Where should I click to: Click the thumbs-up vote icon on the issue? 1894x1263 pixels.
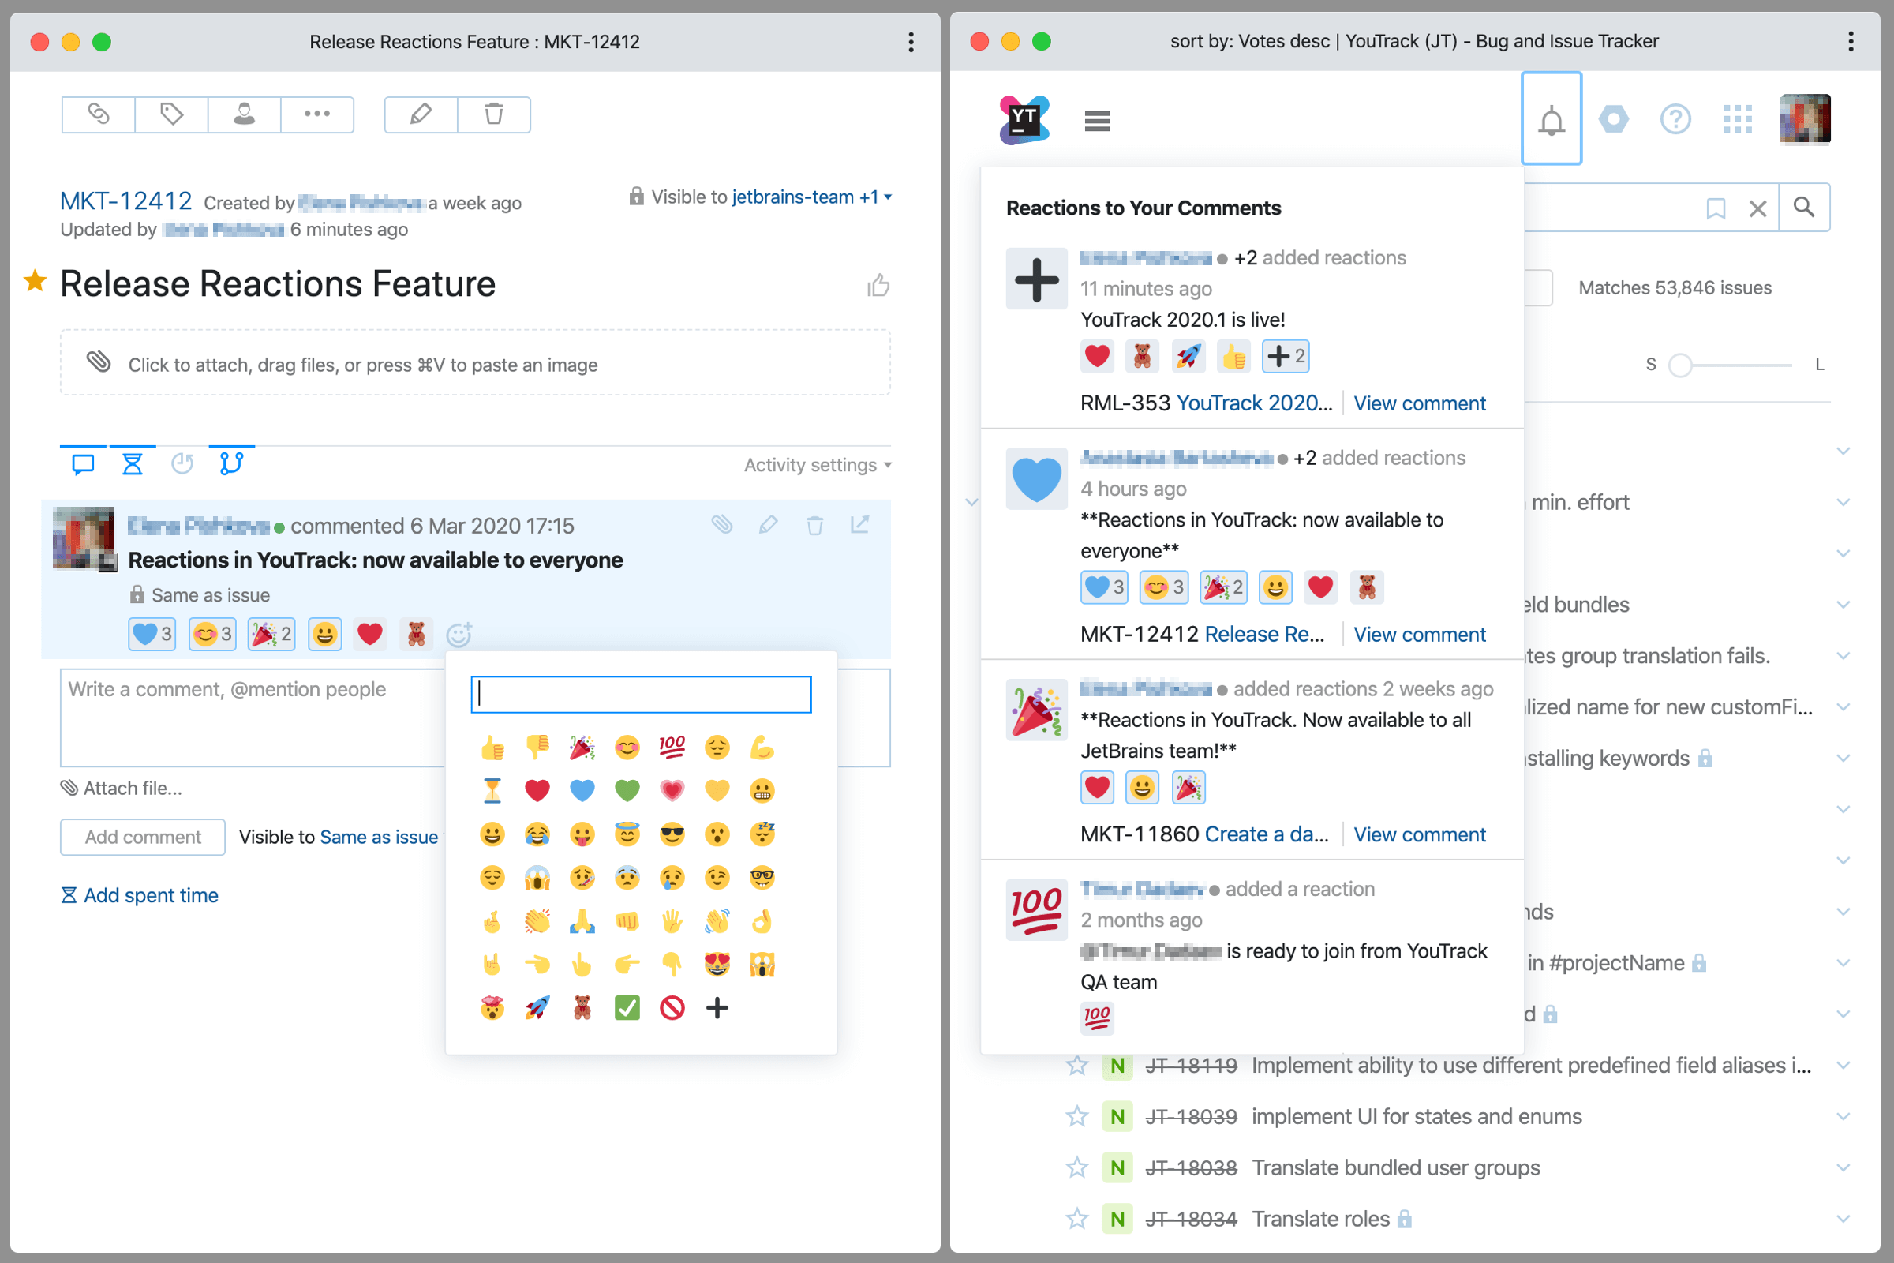pyautogui.click(x=878, y=285)
